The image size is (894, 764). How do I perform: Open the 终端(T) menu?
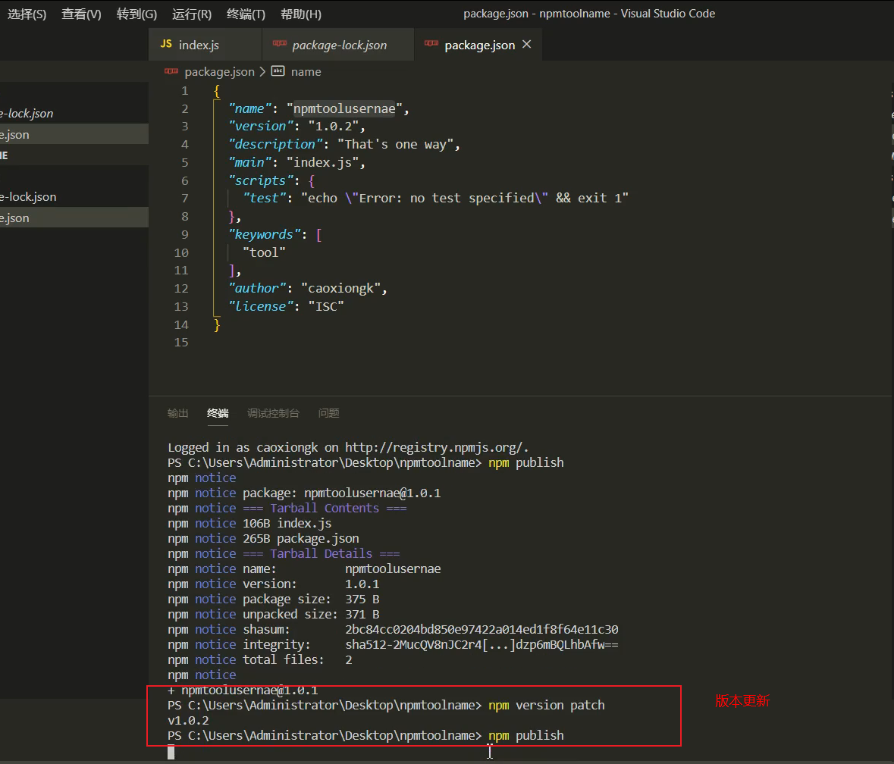pos(246,14)
